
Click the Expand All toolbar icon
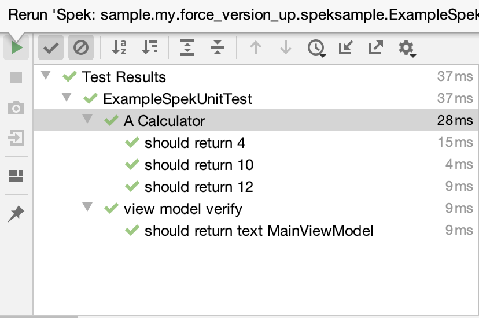tap(187, 47)
